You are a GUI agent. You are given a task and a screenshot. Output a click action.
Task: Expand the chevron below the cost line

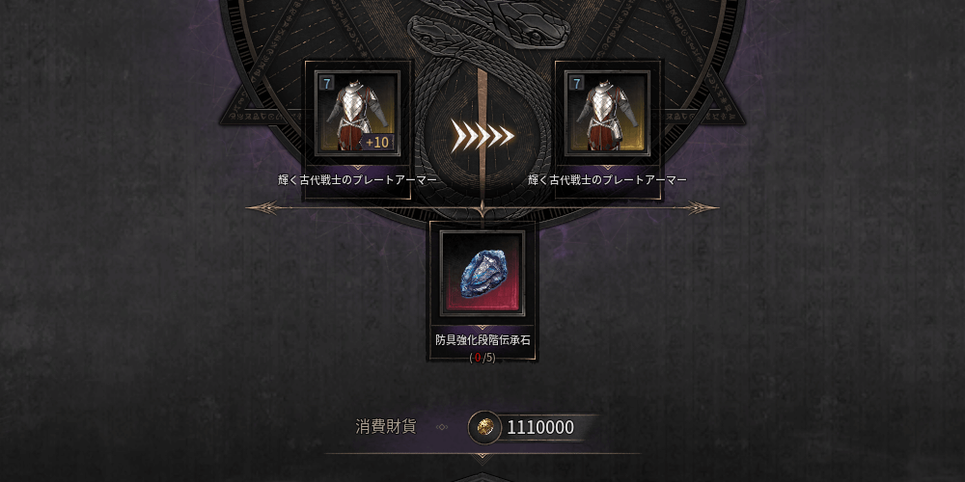(x=482, y=456)
